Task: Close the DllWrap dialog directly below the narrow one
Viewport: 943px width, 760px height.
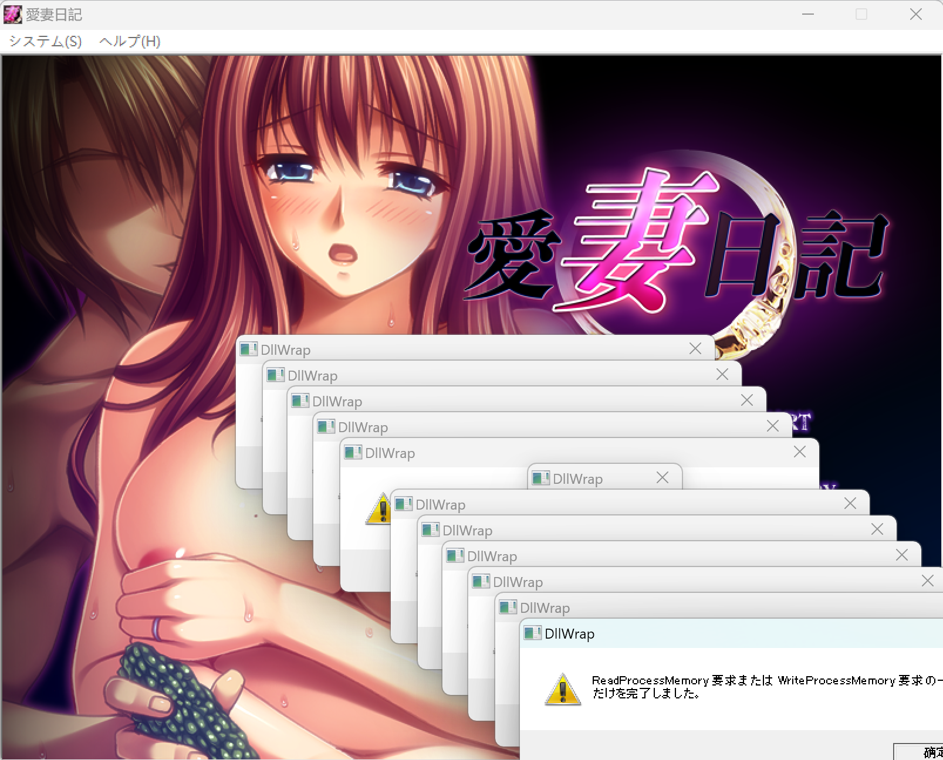Action: coord(850,504)
